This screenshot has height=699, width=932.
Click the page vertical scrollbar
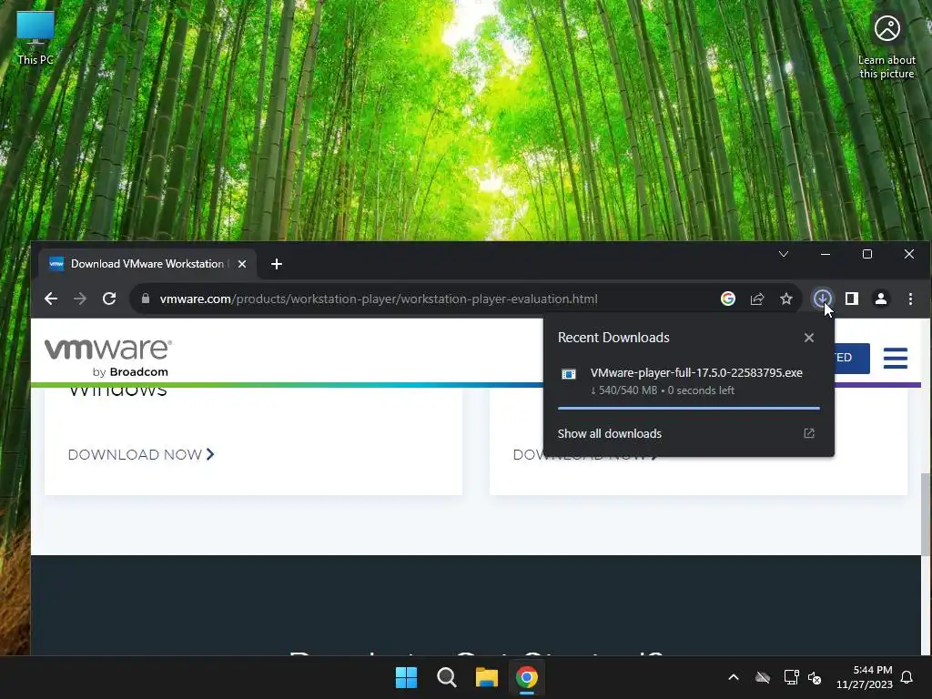(925, 515)
